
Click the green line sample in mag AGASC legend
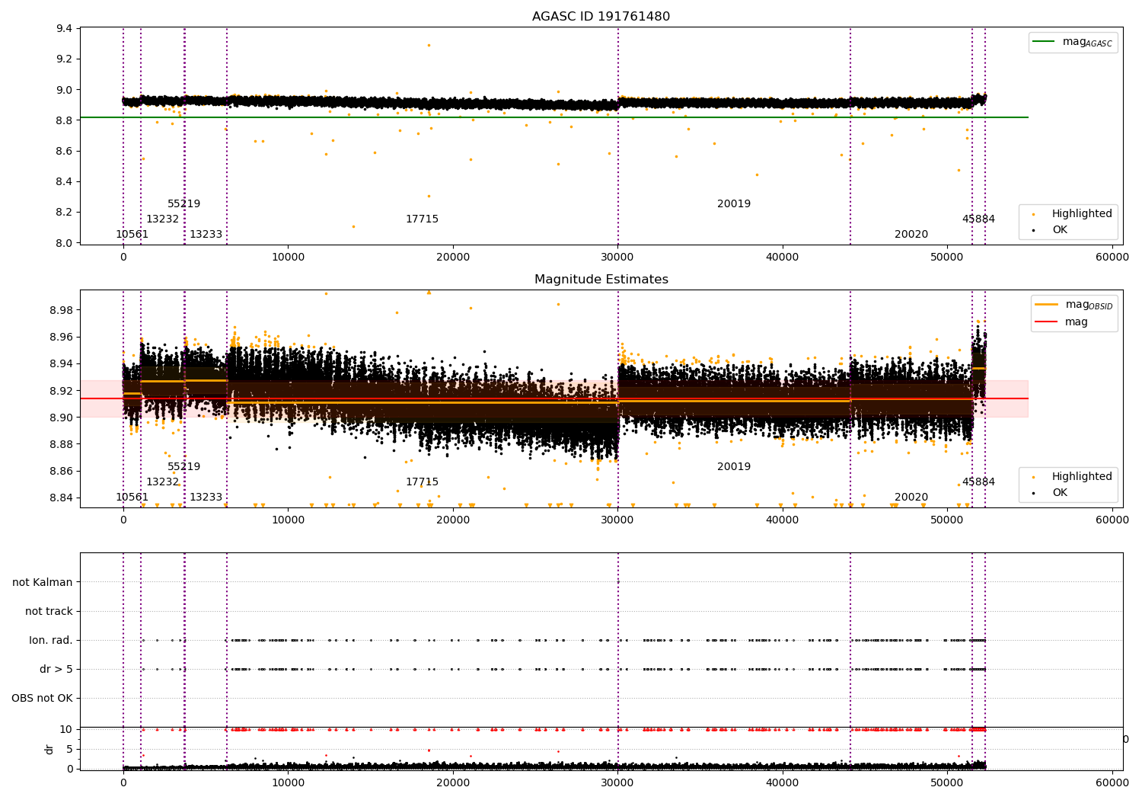click(x=1045, y=42)
